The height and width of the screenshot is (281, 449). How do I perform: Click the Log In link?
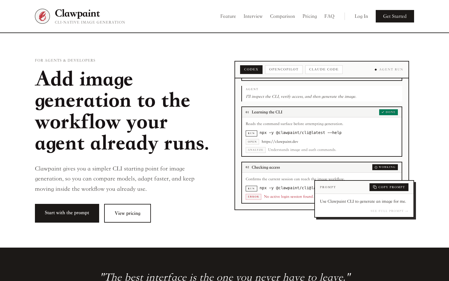point(361,16)
